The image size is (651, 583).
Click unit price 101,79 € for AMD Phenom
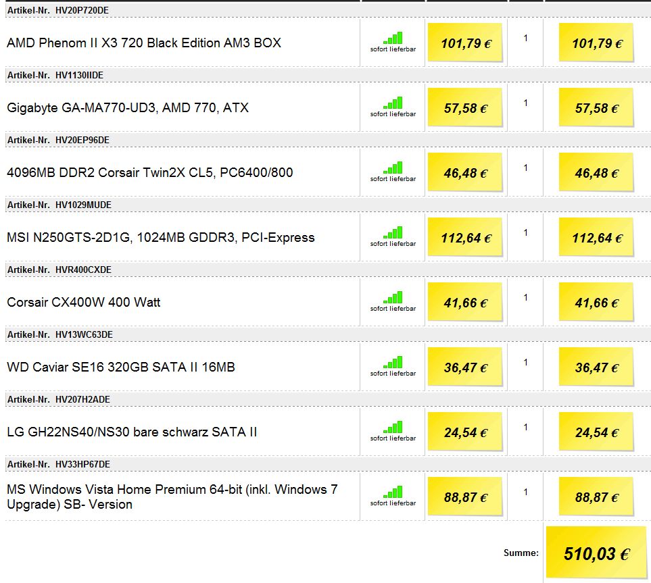[x=465, y=43]
